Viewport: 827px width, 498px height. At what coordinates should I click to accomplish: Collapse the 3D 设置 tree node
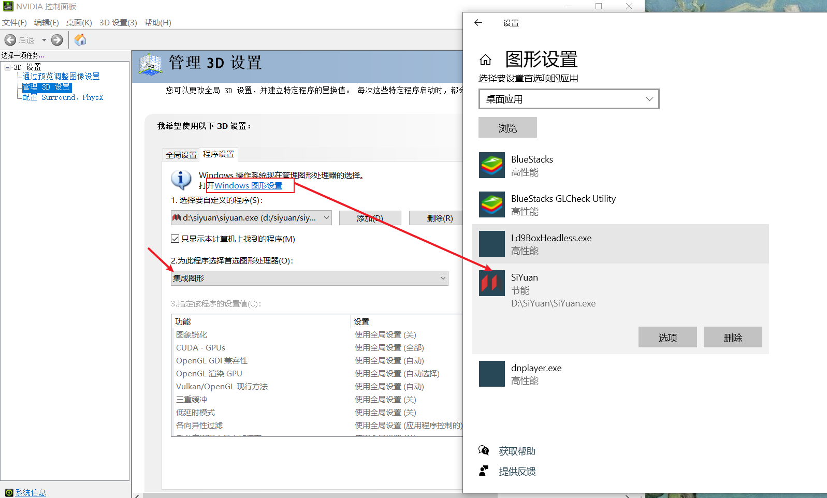click(8, 67)
